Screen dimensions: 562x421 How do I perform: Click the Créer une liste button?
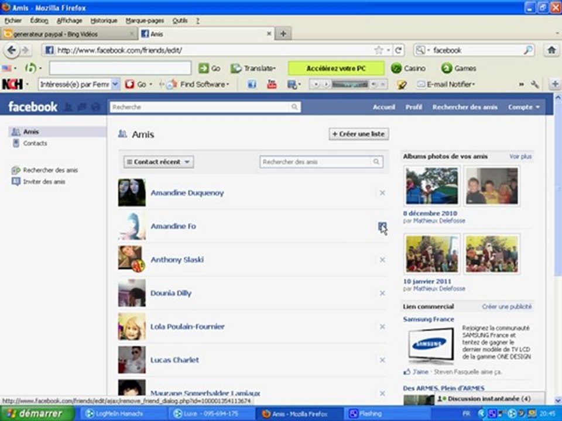click(x=359, y=134)
